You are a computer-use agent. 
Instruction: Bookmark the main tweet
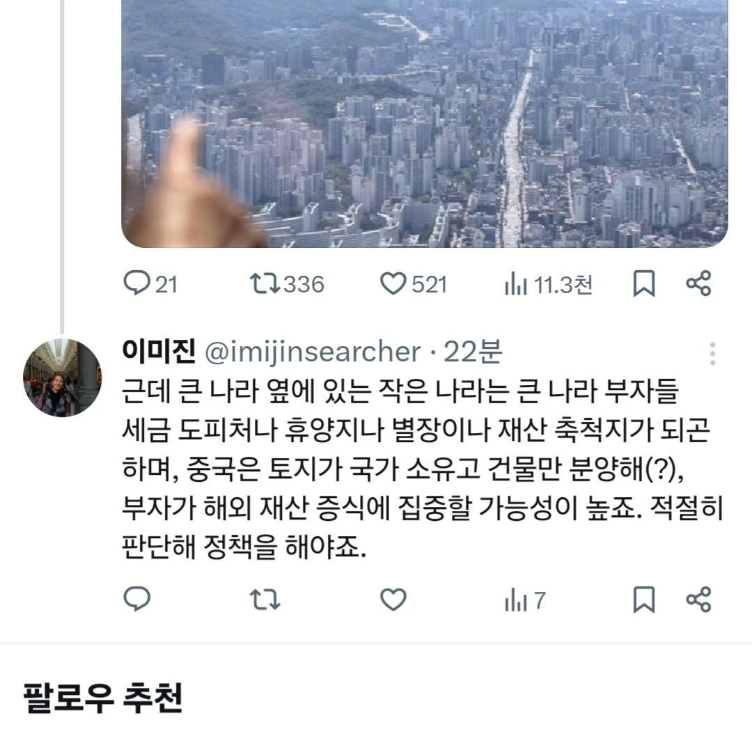tap(643, 283)
